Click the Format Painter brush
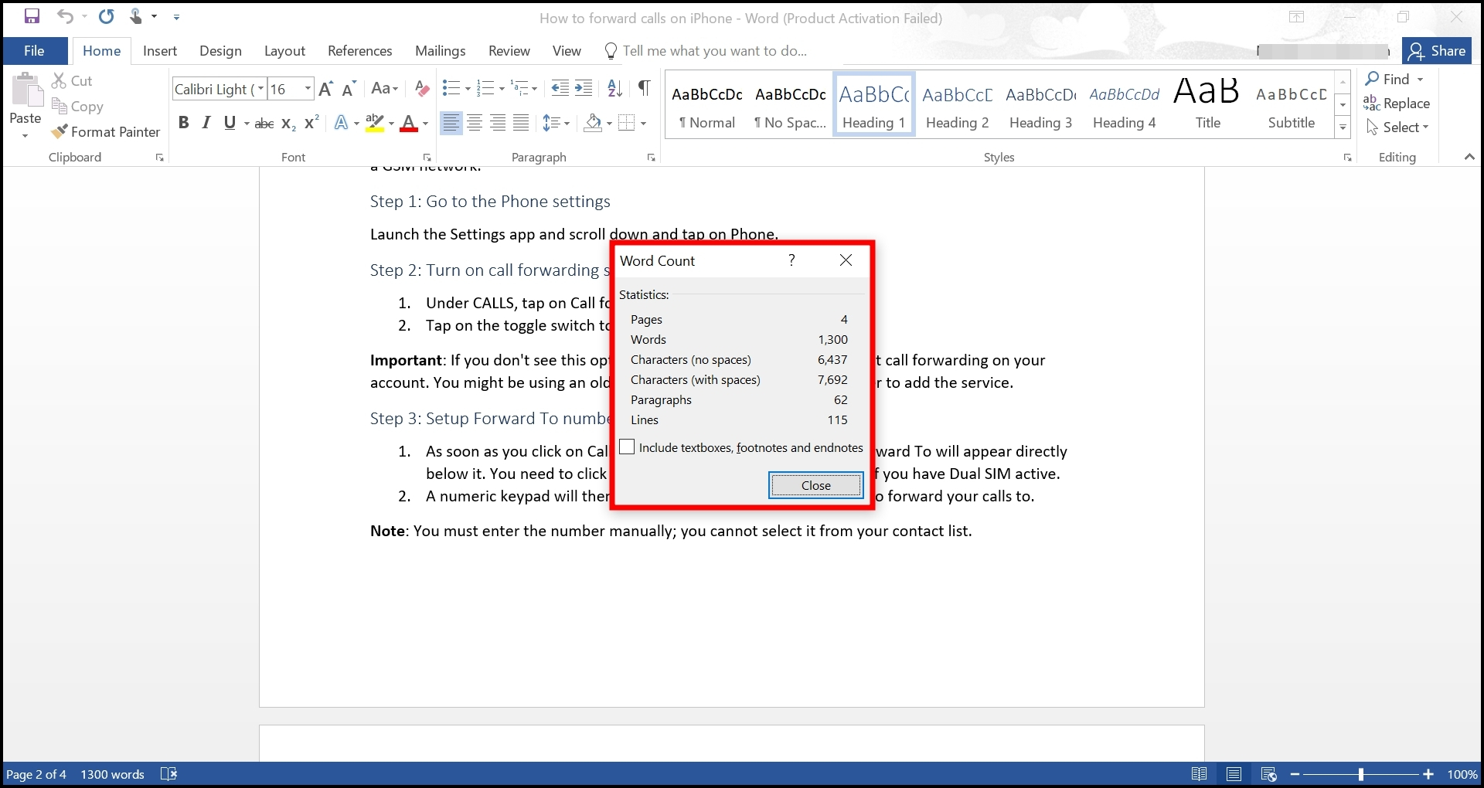The height and width of the screenshot is (788, 1484). click(x=105, y=132)
